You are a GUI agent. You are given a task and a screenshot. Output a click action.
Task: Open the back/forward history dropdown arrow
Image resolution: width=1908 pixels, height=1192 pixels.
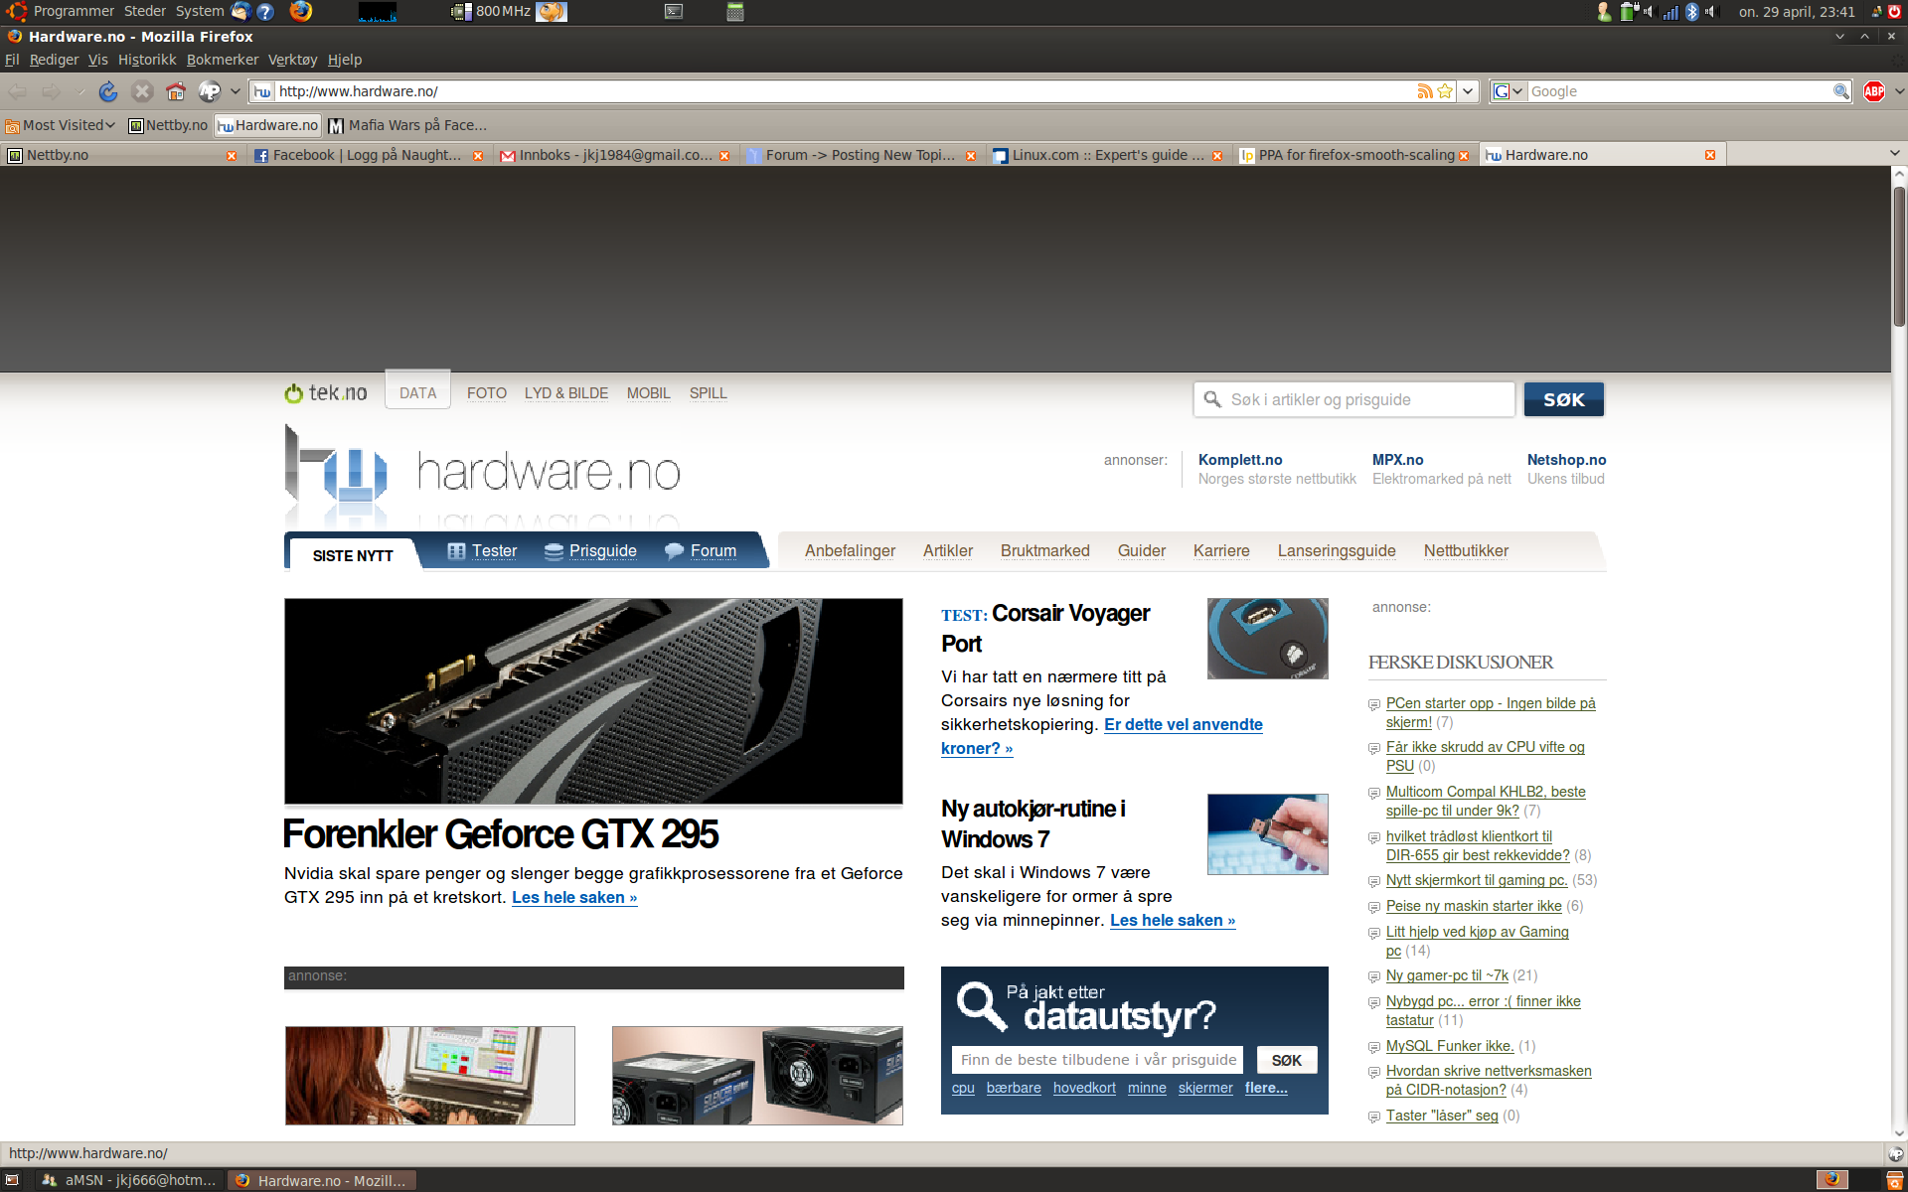click(81, 91)
